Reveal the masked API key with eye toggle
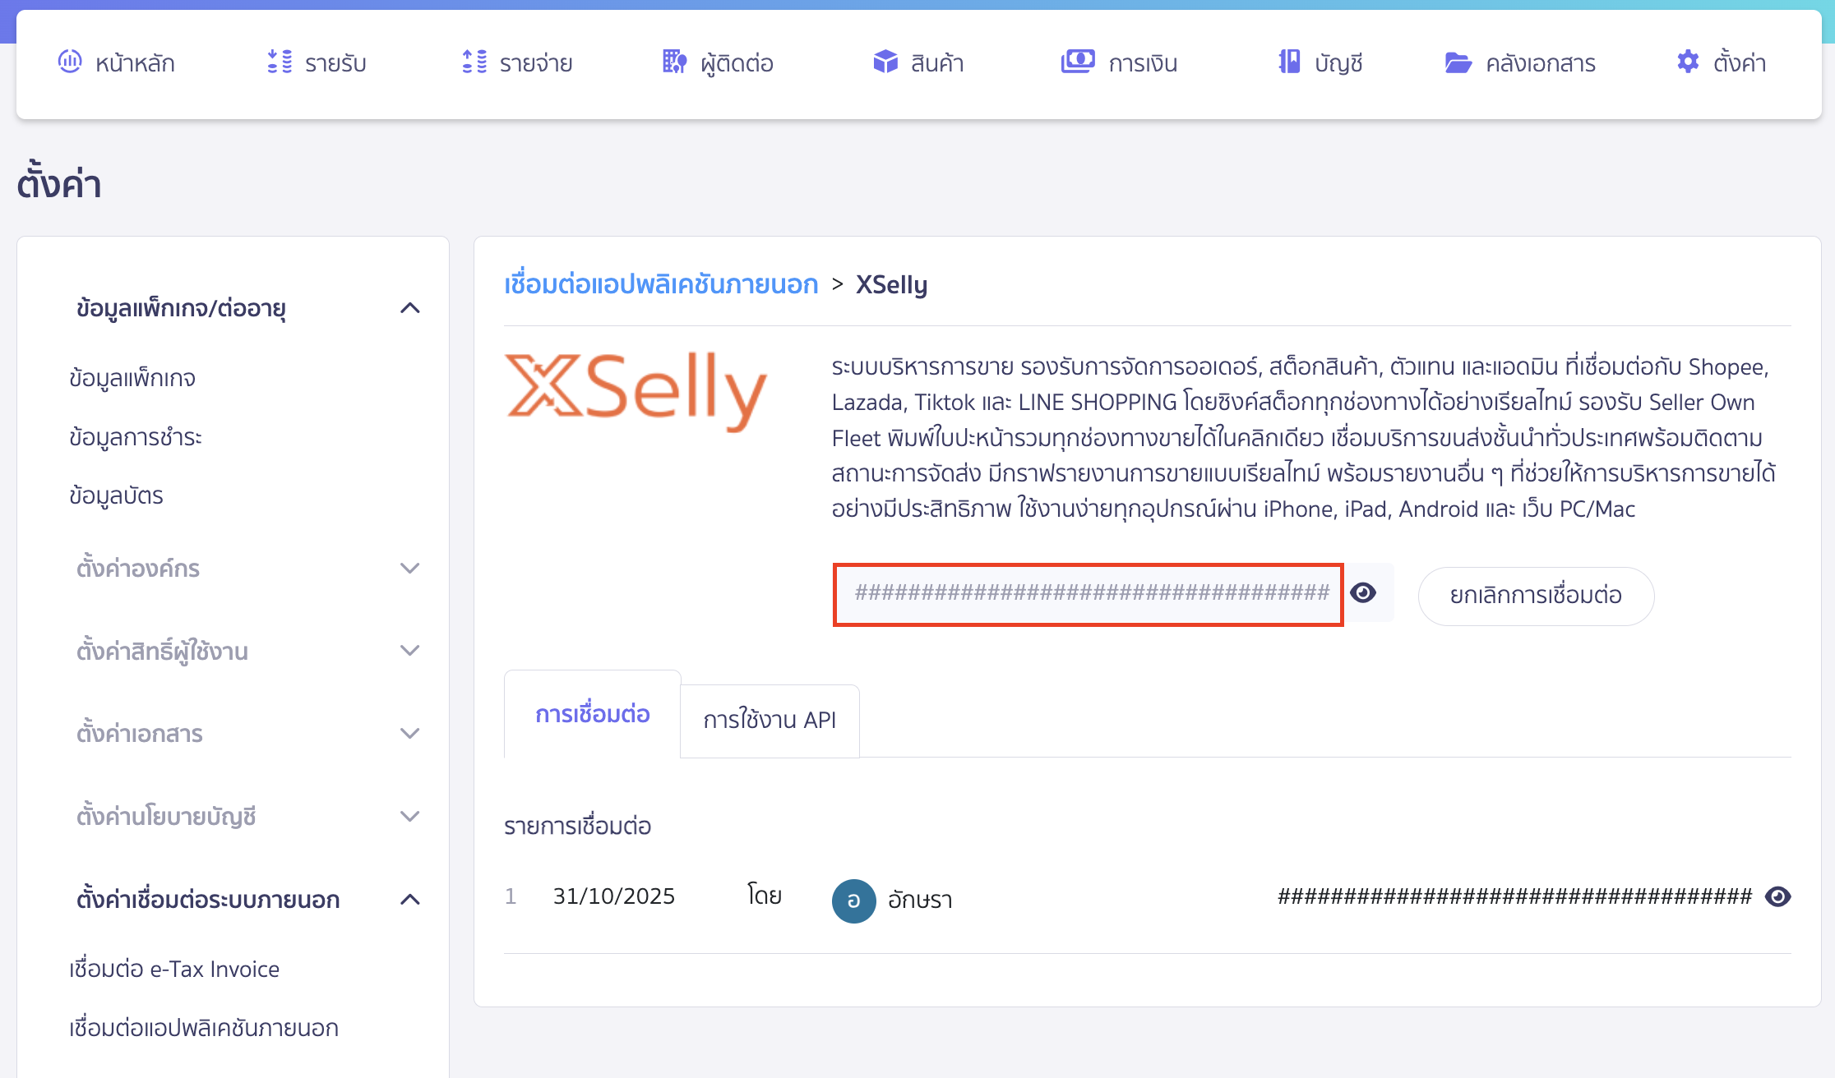Image resolution: width=1835 pixels, height=1078 pixels. pyautogui.click(x=1364, y=593)
